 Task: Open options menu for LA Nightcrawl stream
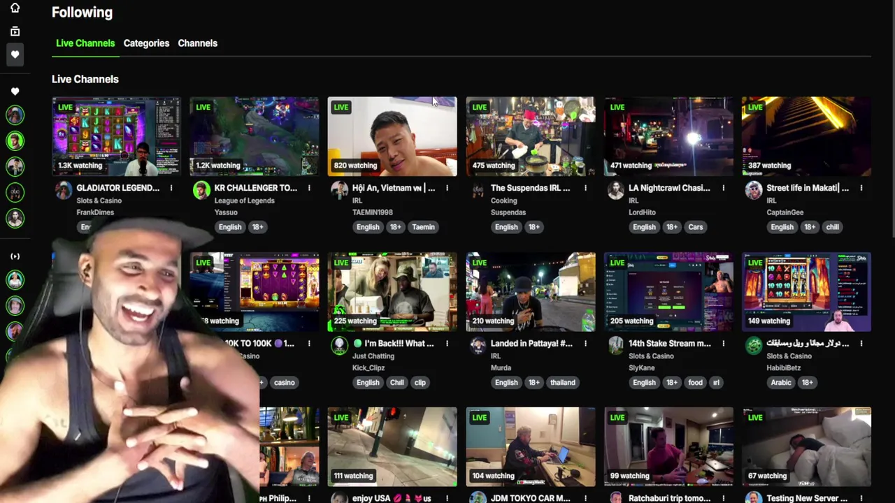click(723, 188)
